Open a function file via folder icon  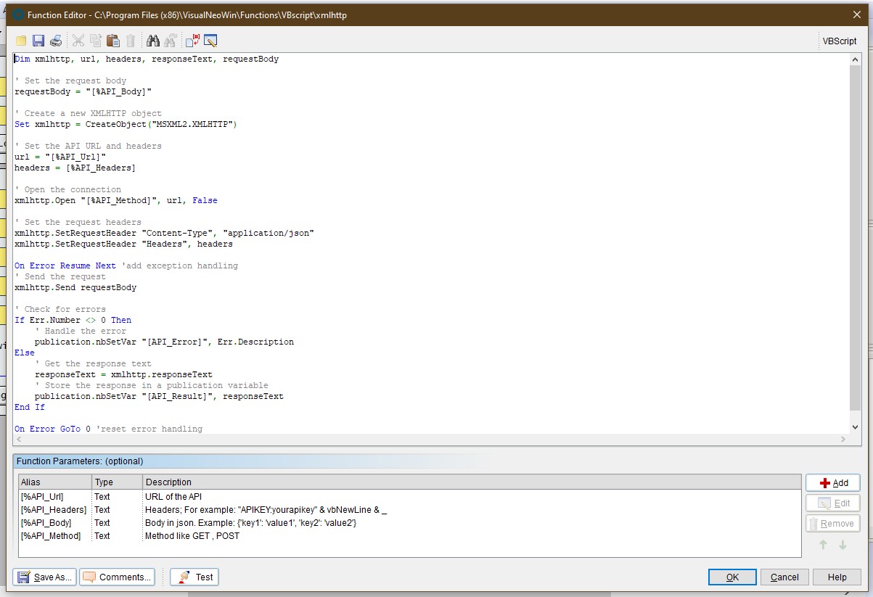pyautogui.click(x=21, y=41)
